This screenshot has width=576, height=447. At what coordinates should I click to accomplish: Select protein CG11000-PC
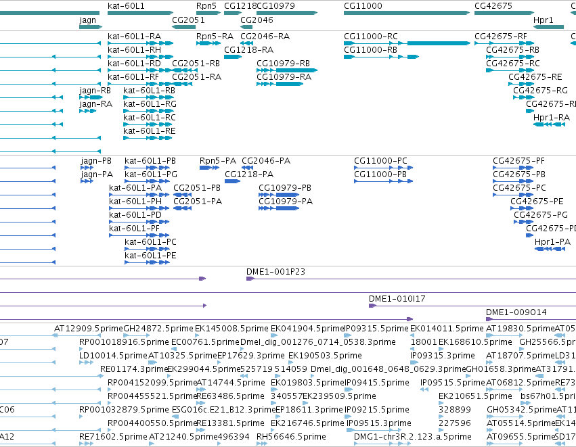click(381, 161)
